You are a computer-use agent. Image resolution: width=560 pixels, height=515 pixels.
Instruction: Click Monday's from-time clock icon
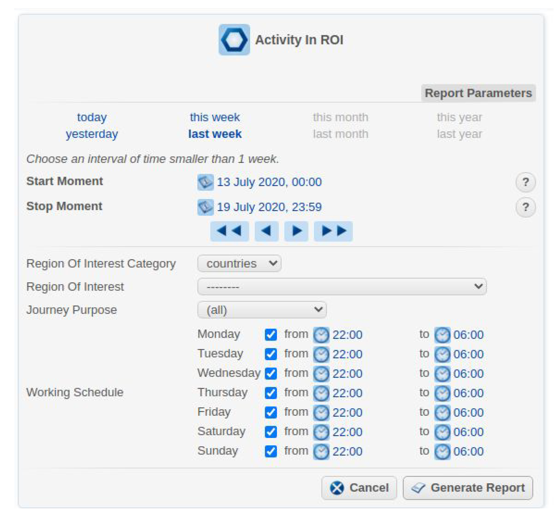coord(321,335)
